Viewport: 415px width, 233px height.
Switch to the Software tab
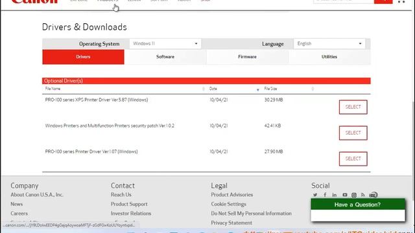point(165,57)
